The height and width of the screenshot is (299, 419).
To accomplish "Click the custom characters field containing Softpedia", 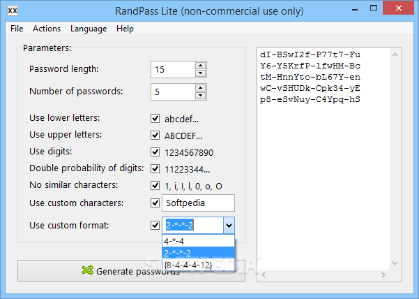I will [x=198, y=203].
